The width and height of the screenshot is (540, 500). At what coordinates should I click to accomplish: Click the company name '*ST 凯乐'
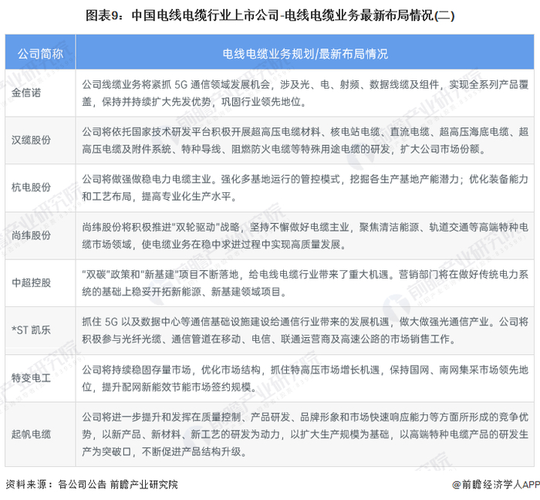click(x=31, y=330)
